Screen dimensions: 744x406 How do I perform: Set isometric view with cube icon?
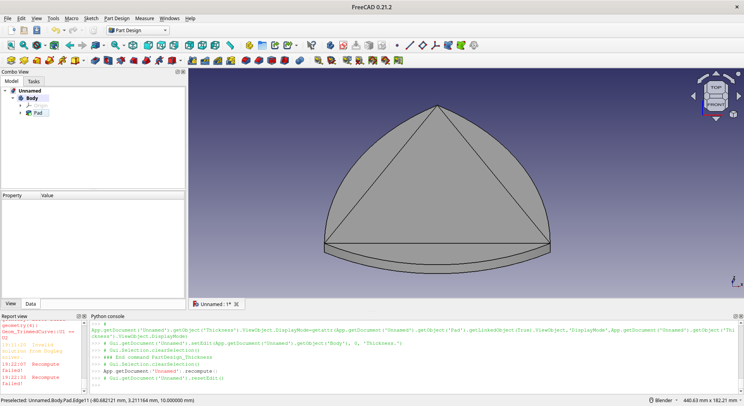[133, 45]
